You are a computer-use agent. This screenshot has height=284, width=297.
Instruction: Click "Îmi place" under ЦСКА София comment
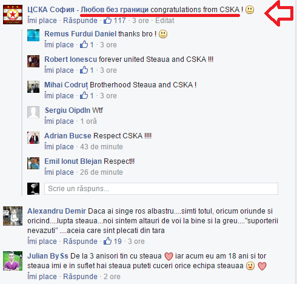coord(42,21)
